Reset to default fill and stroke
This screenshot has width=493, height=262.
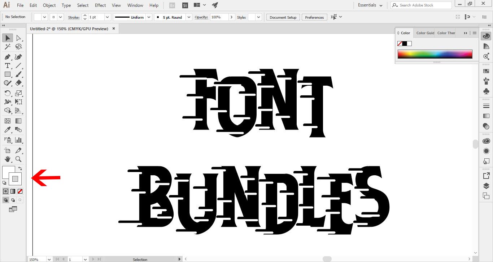[4, 183]
